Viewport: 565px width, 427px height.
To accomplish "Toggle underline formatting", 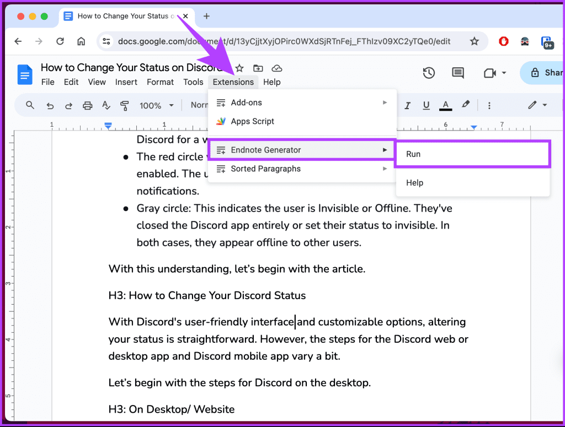I will pos(426,105).
